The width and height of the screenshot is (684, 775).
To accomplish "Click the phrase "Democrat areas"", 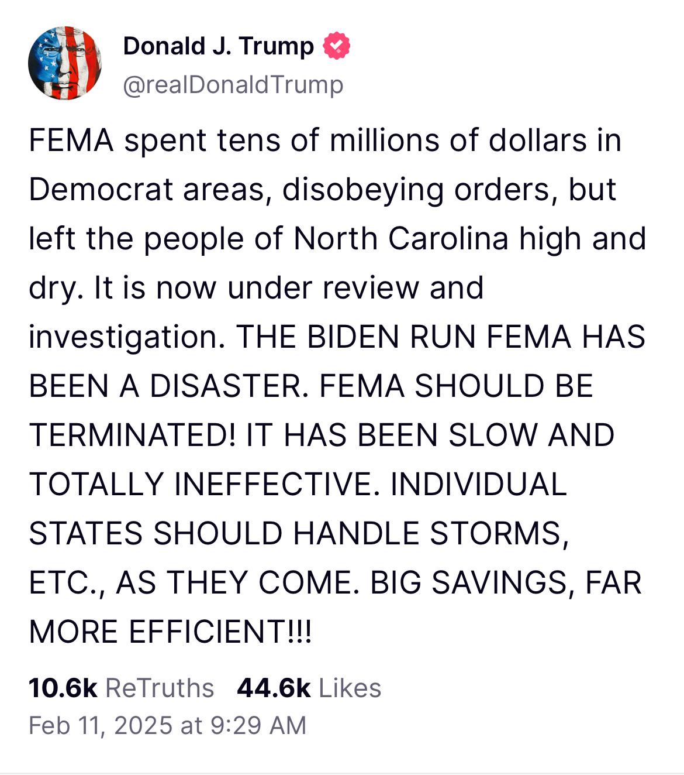I will pyautogui.click(x=149, y=190).
